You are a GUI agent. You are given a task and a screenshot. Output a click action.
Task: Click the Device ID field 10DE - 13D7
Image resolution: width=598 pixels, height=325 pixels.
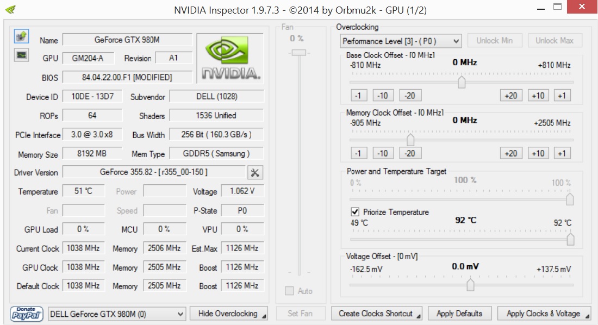[92, 97]
